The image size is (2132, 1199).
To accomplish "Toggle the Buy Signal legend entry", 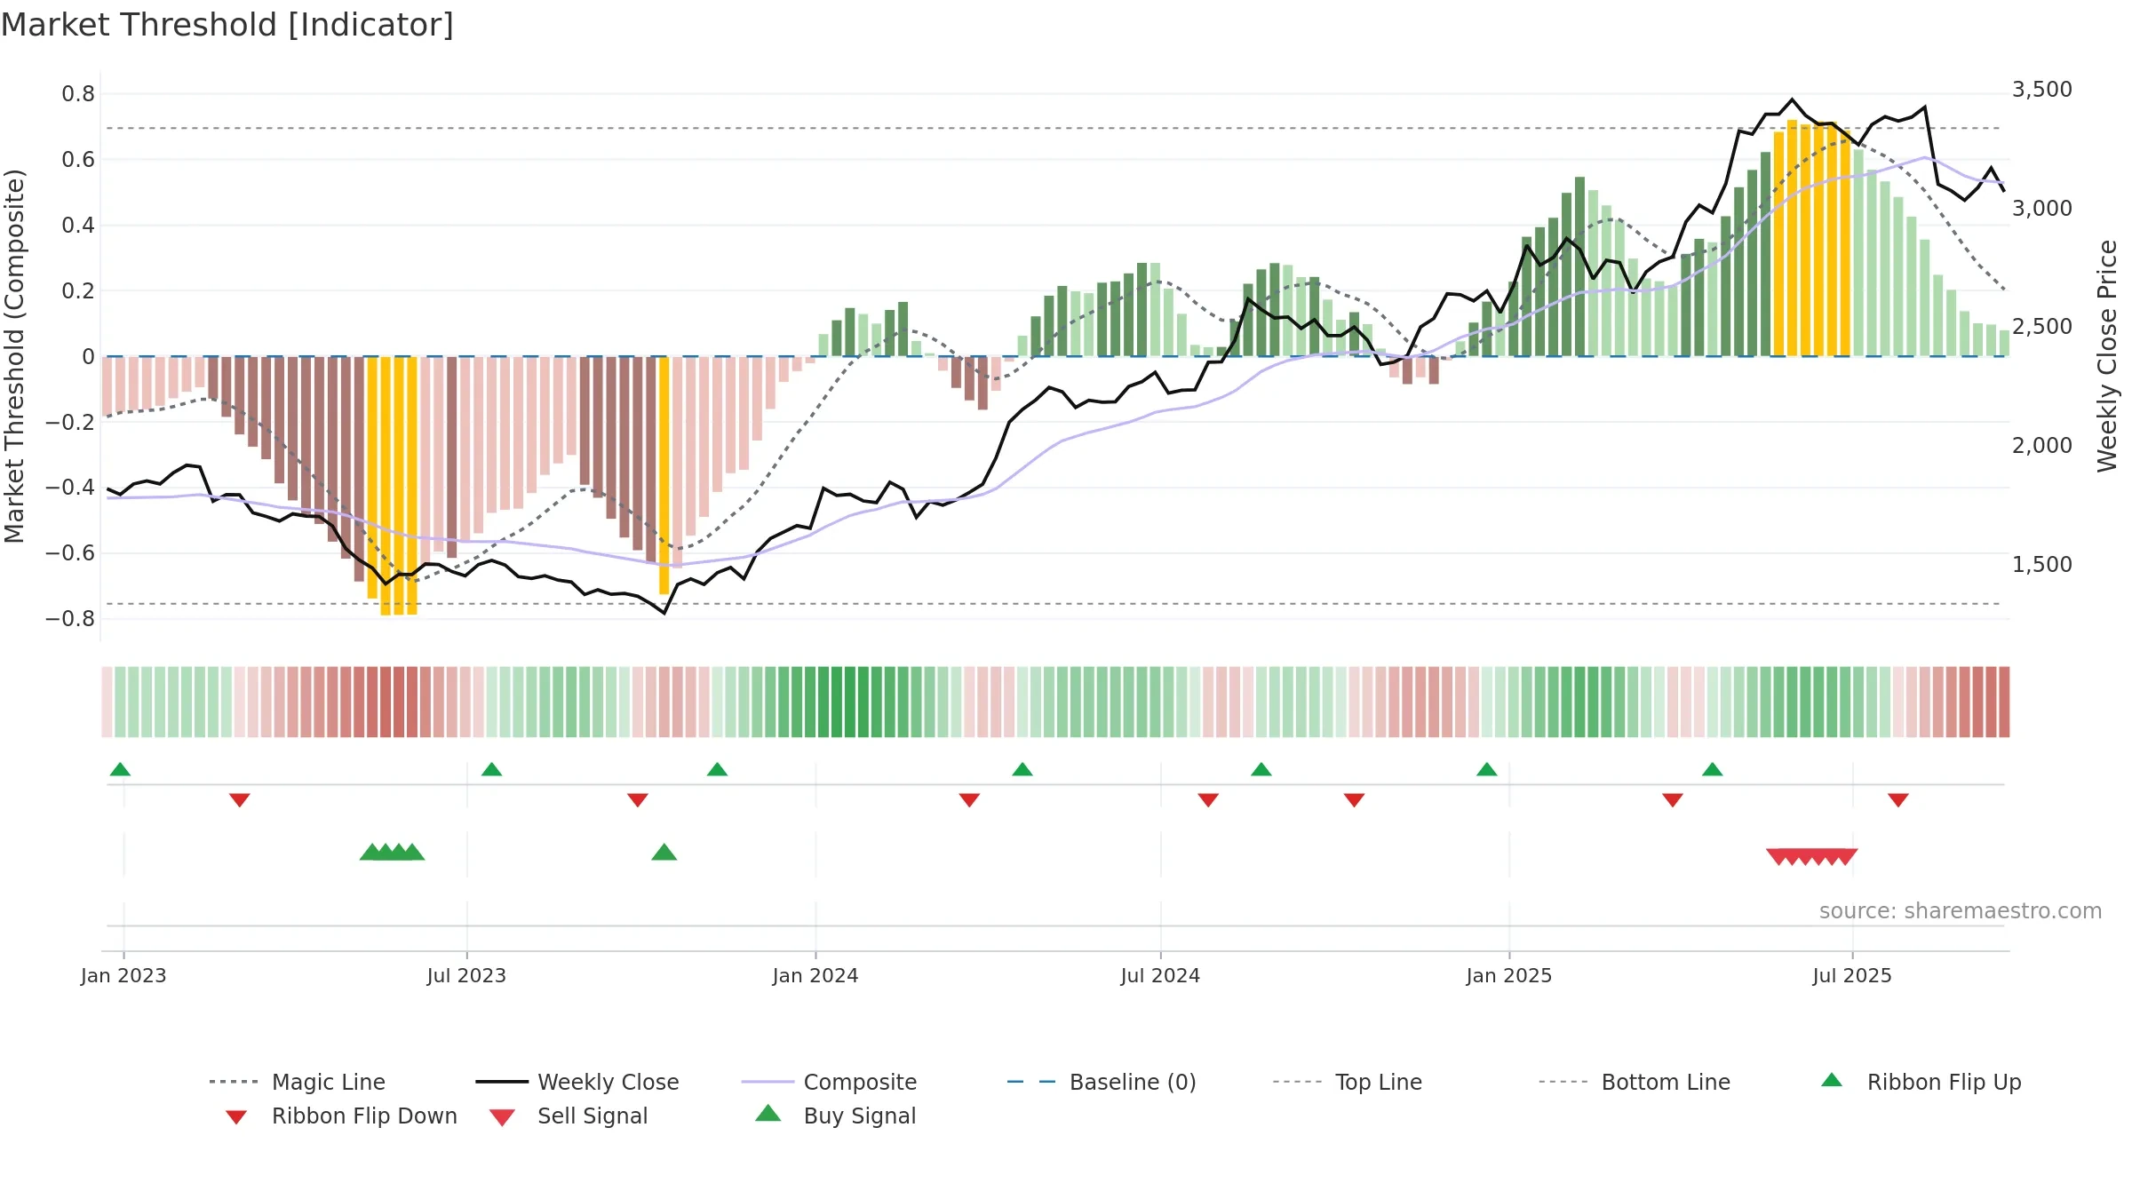I will tap(835, 1116).
